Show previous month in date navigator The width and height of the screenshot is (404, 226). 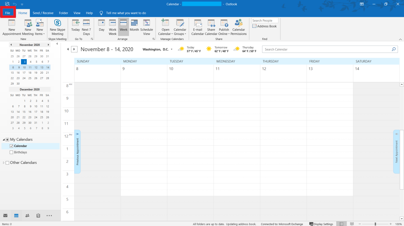11,45
